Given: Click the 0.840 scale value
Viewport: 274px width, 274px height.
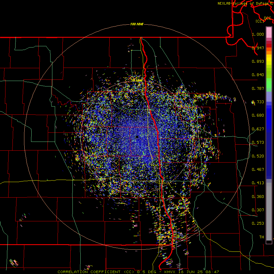Looking at the screenshot, I should (258, 75).
